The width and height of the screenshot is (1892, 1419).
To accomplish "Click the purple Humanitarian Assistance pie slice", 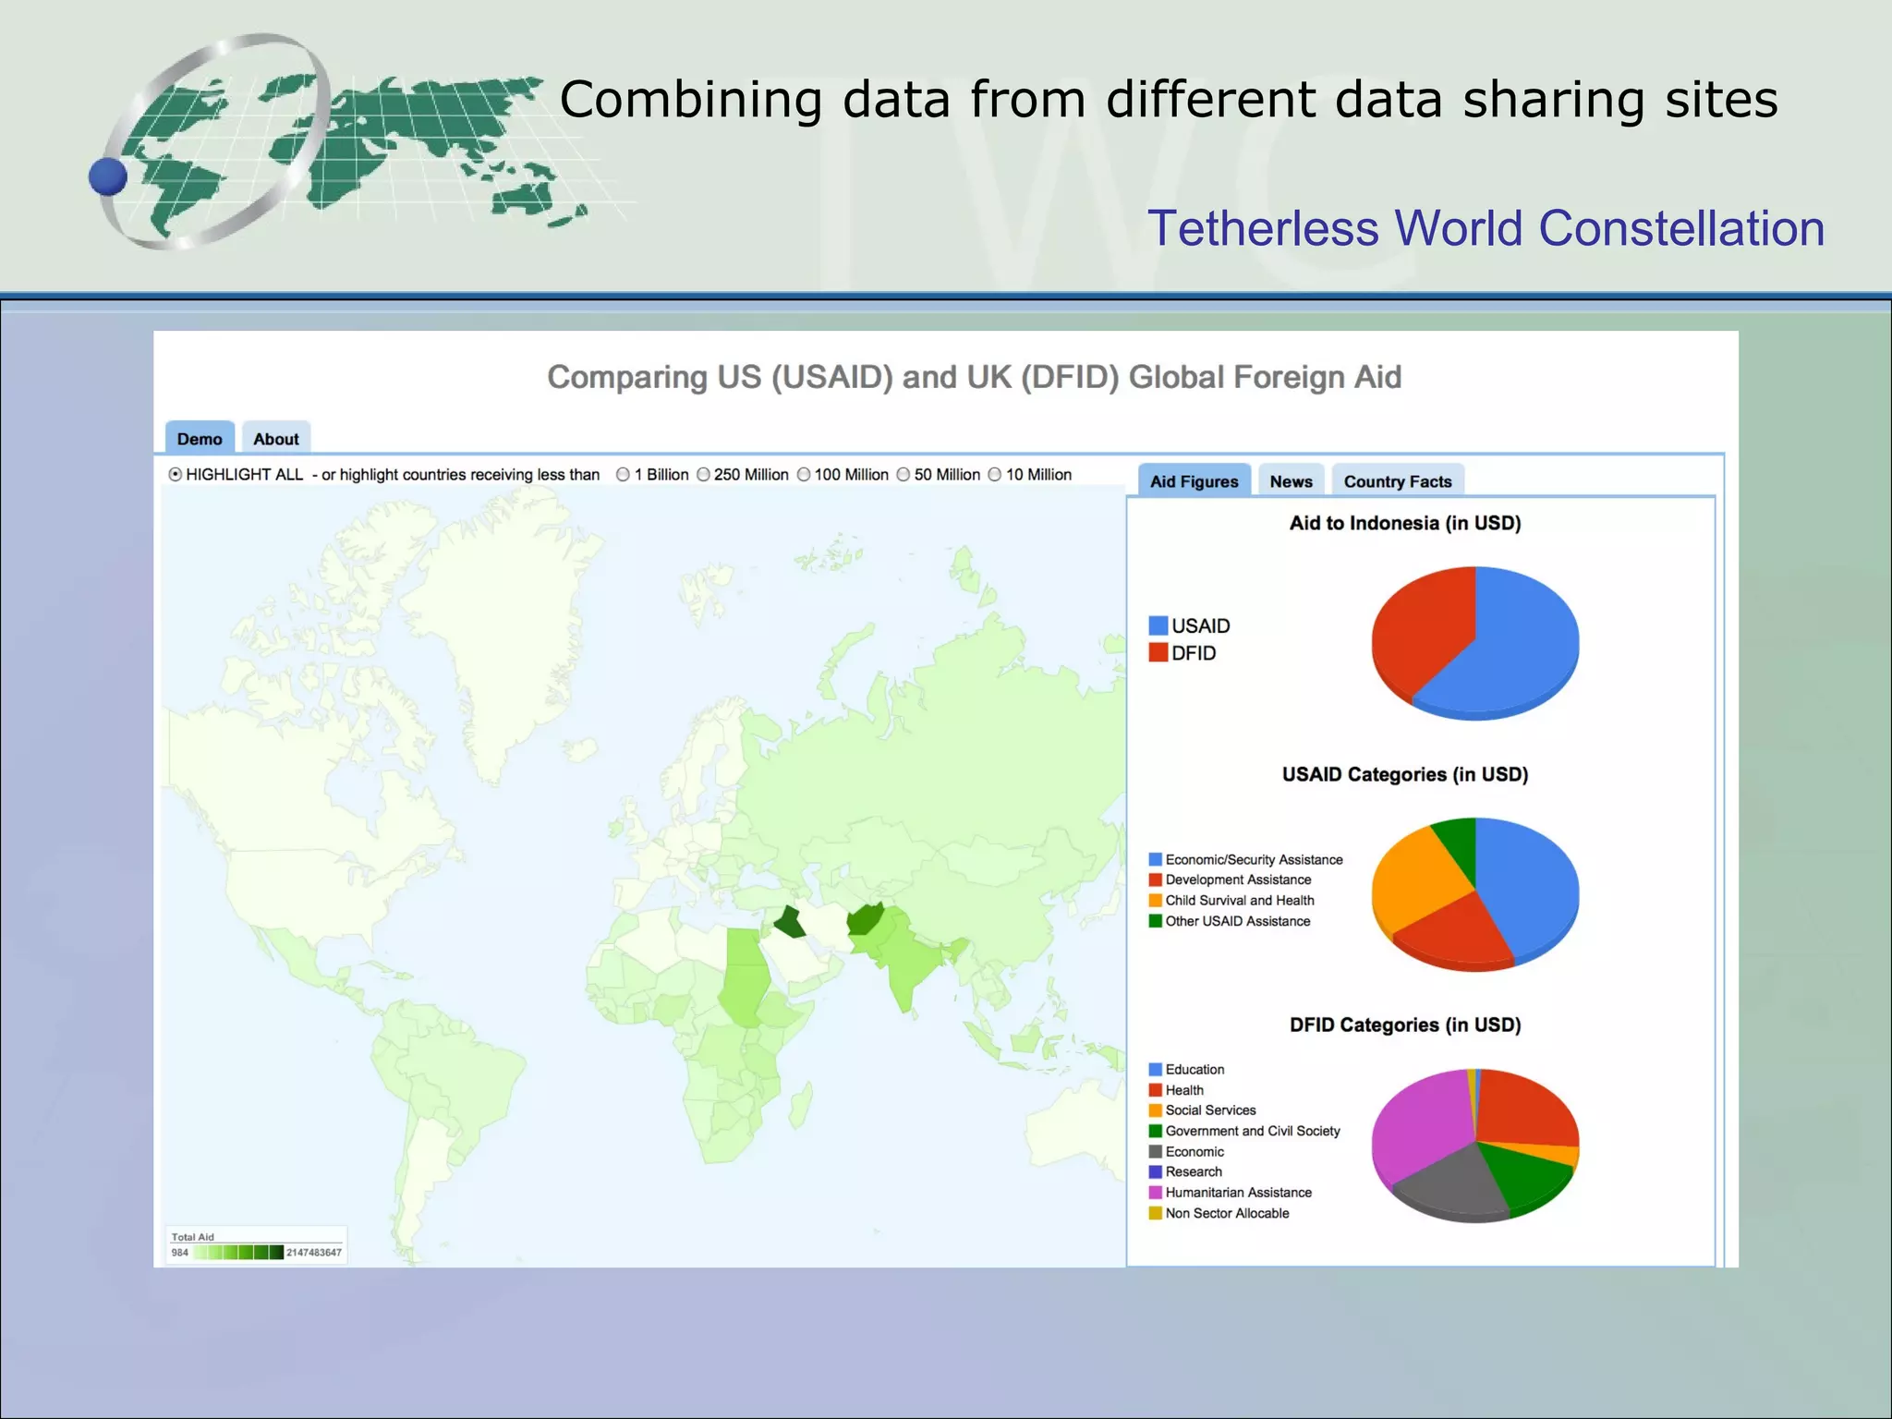I will [x=1418, y=1122].
